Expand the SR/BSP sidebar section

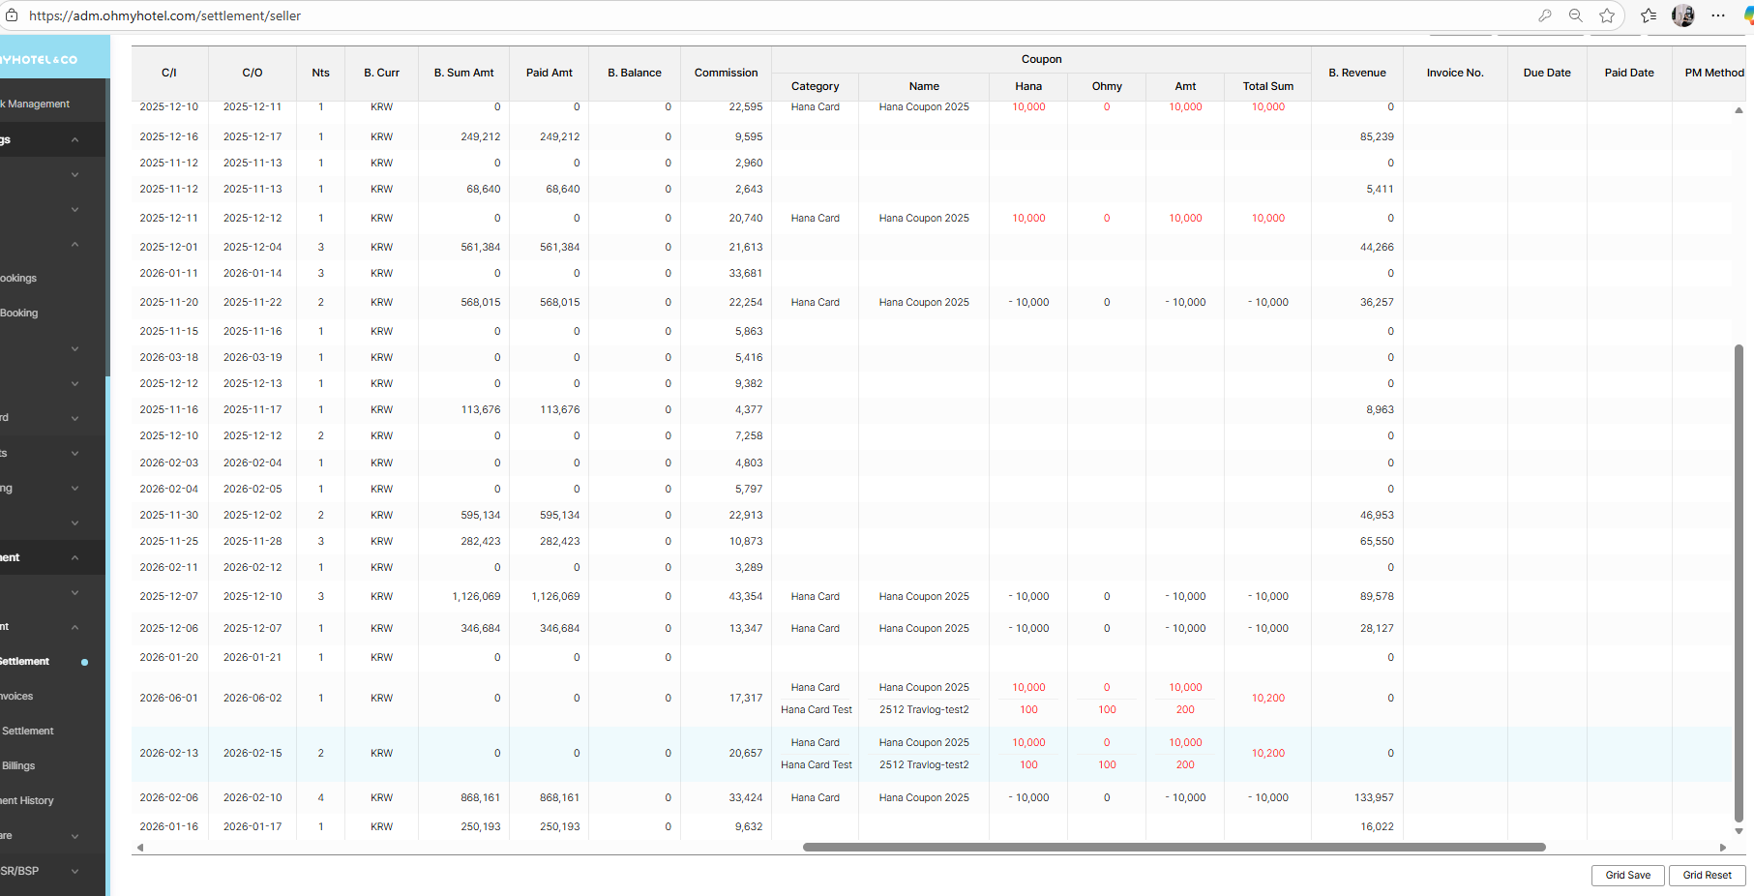click(74, 871)
